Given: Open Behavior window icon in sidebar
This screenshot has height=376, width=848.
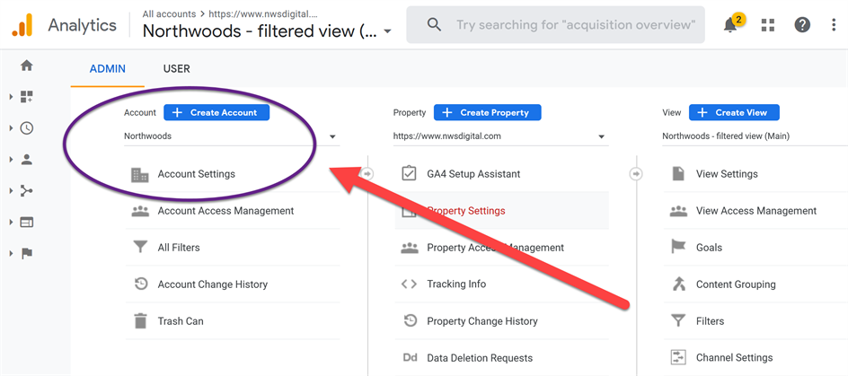Looking at the screenshot, I should [27, 222].
